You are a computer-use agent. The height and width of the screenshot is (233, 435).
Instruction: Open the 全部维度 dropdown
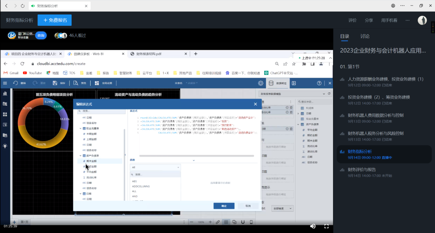(x=282, y=208)
